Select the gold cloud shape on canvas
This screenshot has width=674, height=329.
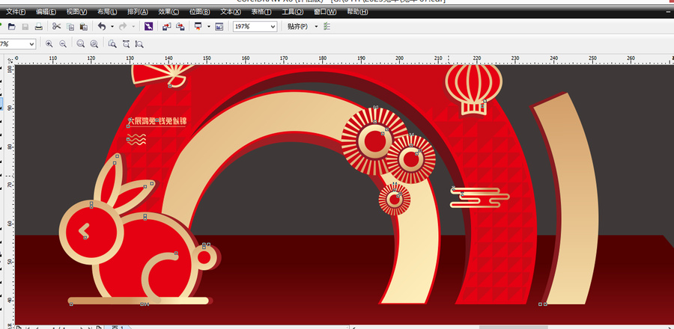click(x=479, y=197)
